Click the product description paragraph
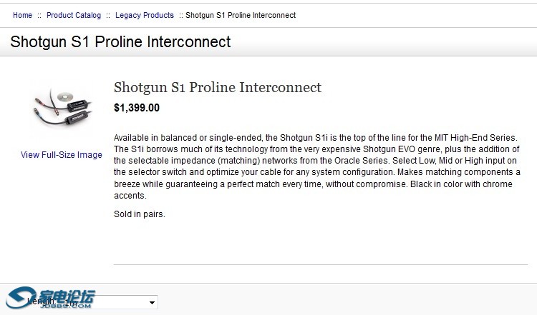537x315 pixels. 317,166
